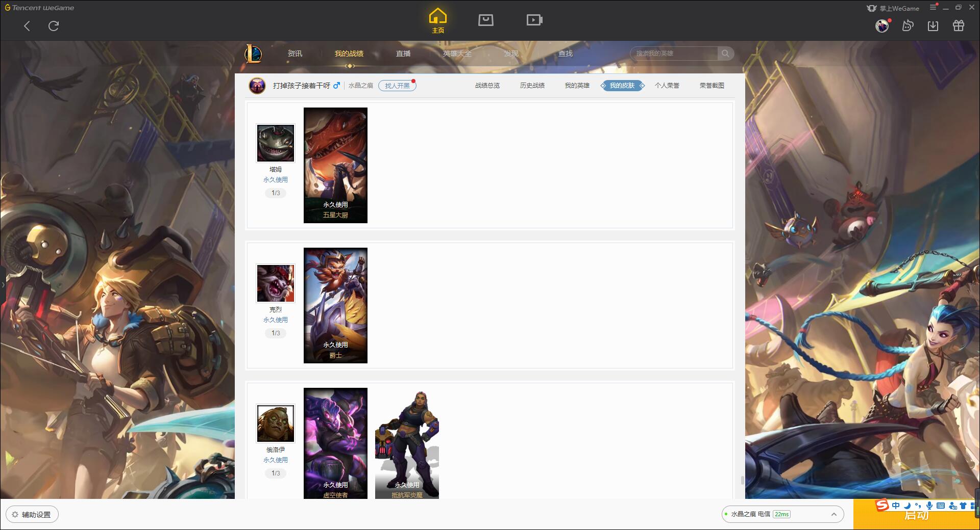Click 1/3 count under 克烈

(276, 333)
